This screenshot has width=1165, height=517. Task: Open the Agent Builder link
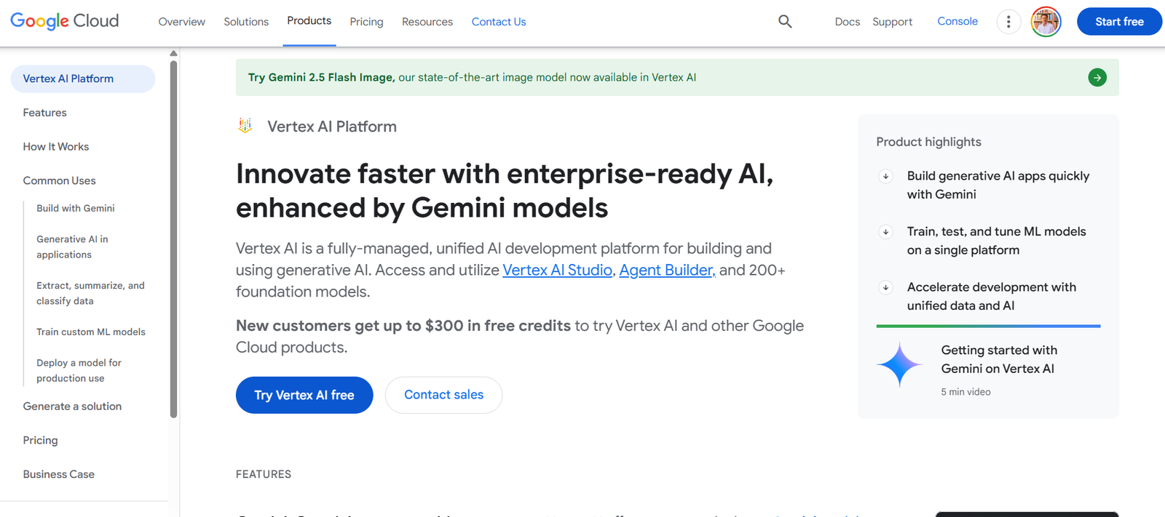tap(666, 270)
